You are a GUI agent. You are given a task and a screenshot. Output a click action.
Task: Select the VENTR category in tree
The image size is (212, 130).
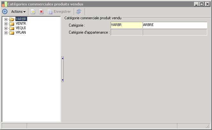click(x=21, y=23)
